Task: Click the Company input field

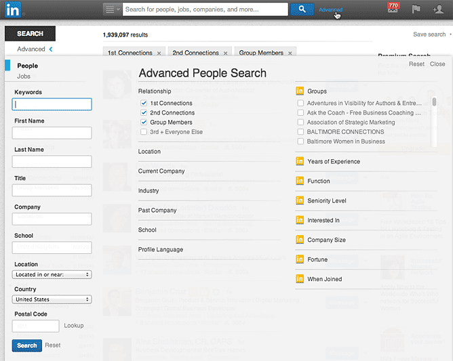Action: tap(52, 219)
